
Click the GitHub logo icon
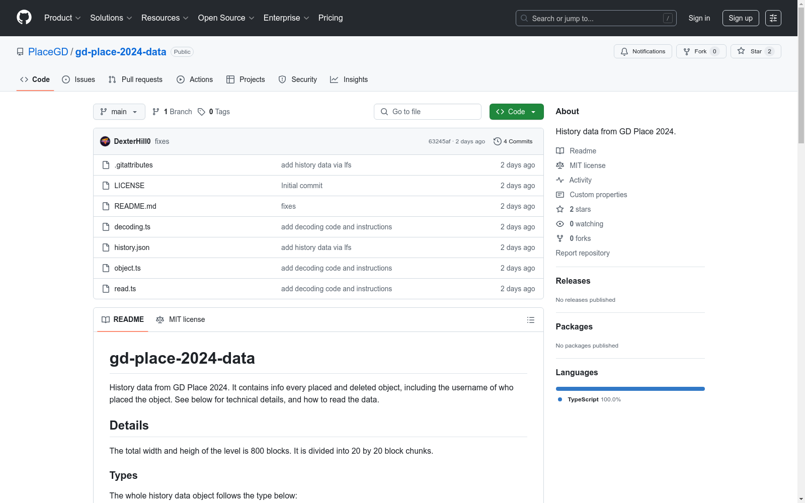[24, 18]
